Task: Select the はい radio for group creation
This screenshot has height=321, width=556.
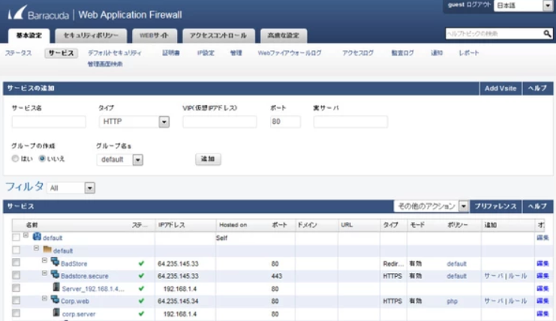Action: [15, 158]
